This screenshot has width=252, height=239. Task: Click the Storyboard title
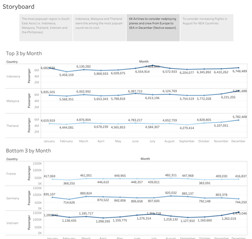click(19, 7)
